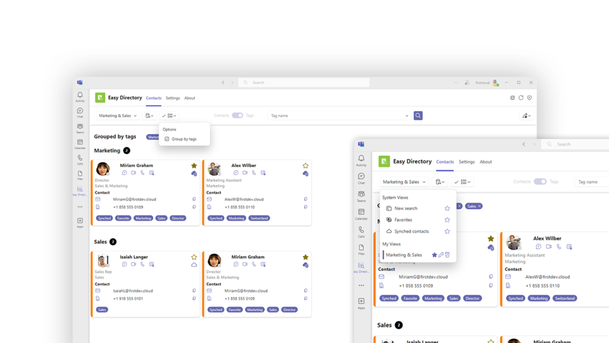
Task: Start video call with Isaiah Langer in back window
Action: pyautogui.click(x=133, y=264)
